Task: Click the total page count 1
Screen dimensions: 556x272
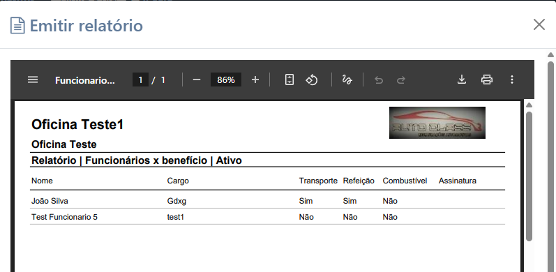Action: (163, 80)
